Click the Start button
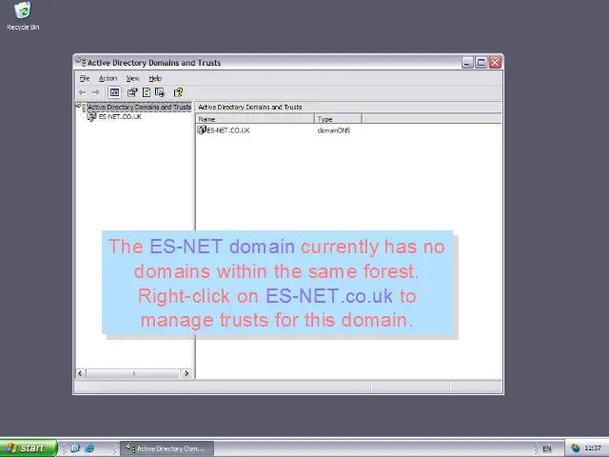Image resolution: width=609 pixels, height=457 pixels. click(x=29, y=448)
